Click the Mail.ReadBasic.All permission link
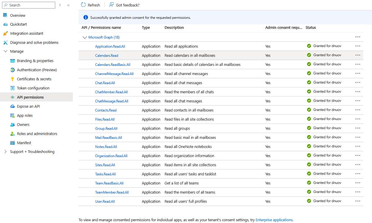372x223 pixels. pos(108,138)
